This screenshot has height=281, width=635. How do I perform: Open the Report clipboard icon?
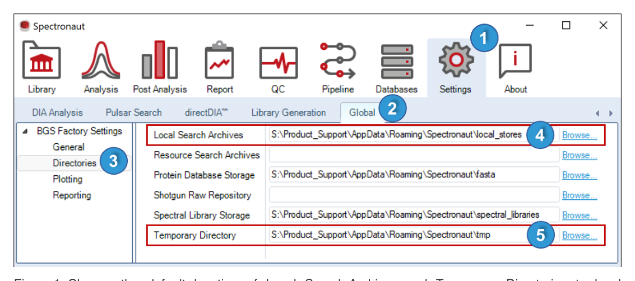(220, 60)
